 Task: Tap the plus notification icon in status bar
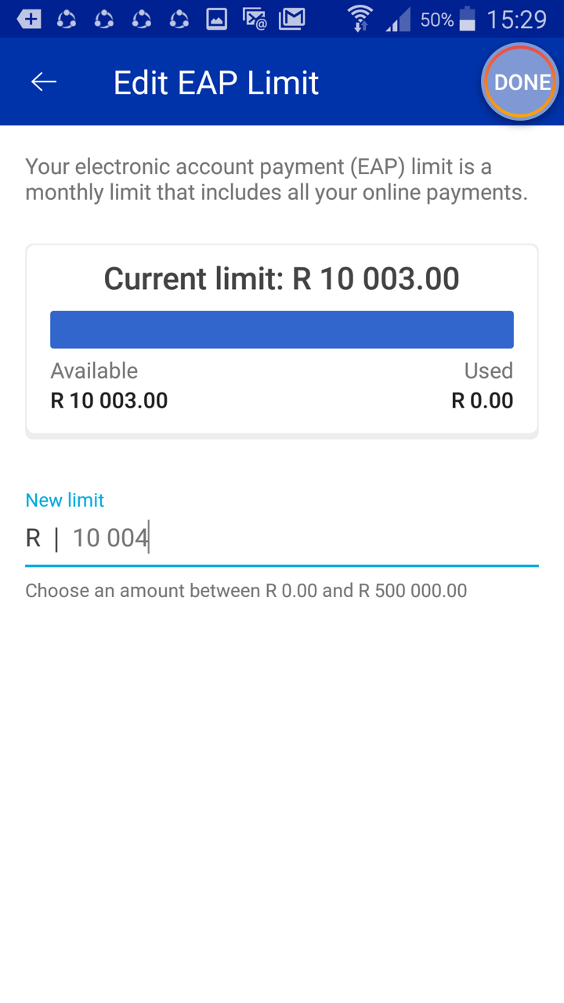29,19
